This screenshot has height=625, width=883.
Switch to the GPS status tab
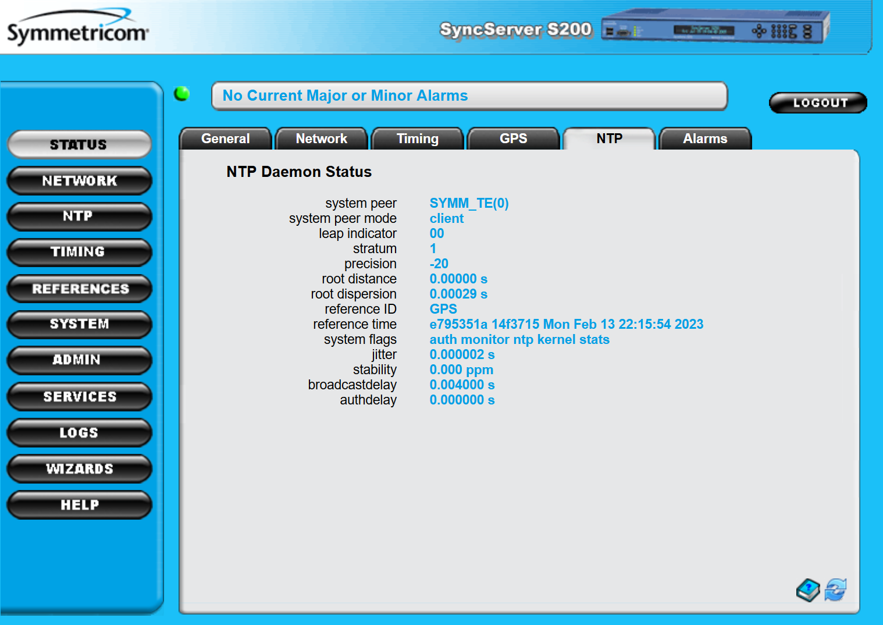513,139
